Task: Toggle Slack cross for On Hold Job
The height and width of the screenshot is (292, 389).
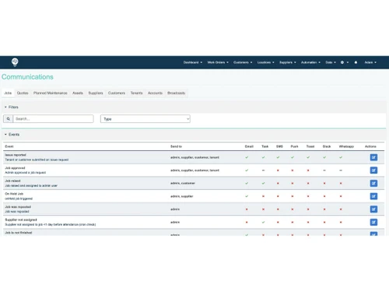Action: click(x=324, y=196)
